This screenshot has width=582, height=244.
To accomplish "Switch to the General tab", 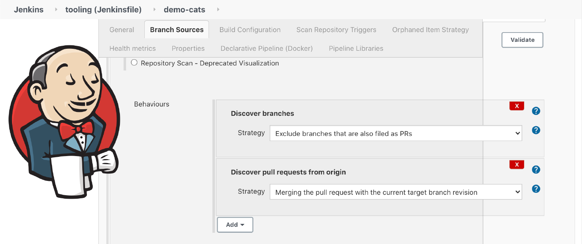I will [121, 29].
